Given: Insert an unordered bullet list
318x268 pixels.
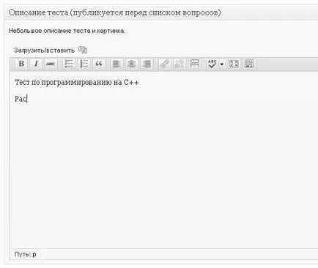Looking at the screenshot, I should point(69,64).
